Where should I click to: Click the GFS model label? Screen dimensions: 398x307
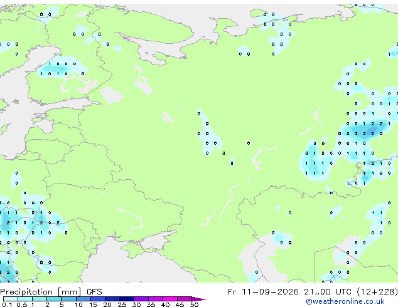(94, 292)
